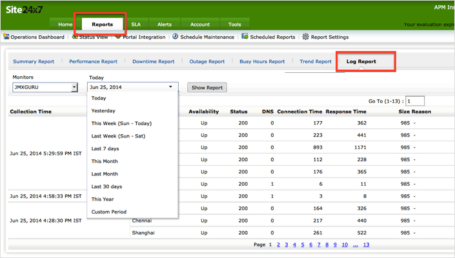
Task: Click the Scheduled Reports icon
Action: 245,37
